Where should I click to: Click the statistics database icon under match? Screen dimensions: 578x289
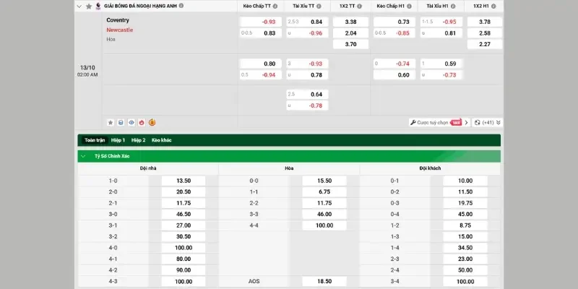pyautogui.click(x=121, y=122)
